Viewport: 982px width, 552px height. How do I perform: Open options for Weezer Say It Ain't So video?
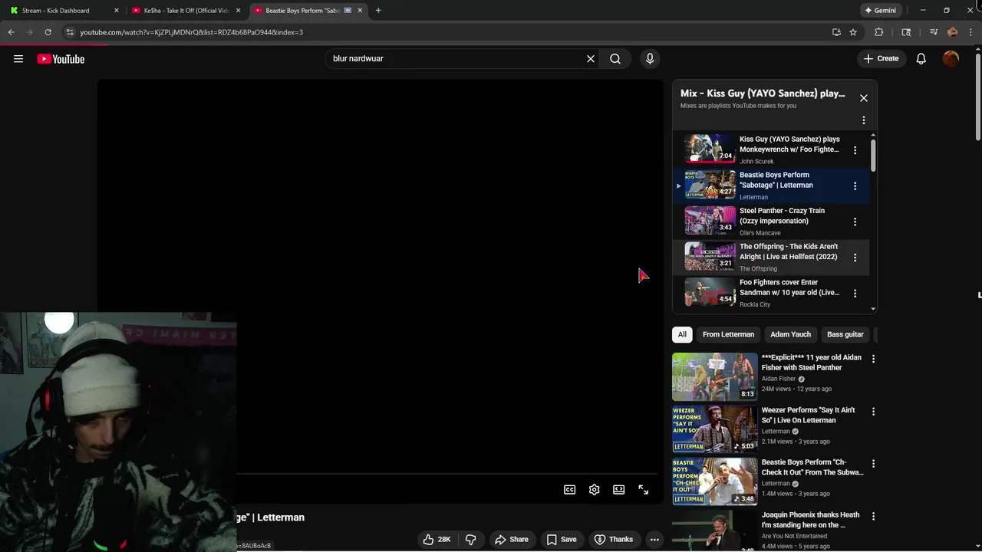pos(873,412)
